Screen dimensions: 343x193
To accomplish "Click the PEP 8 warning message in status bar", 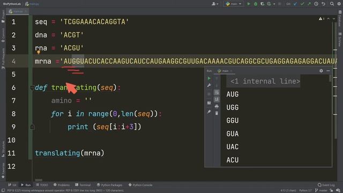I will click(65, 191).
